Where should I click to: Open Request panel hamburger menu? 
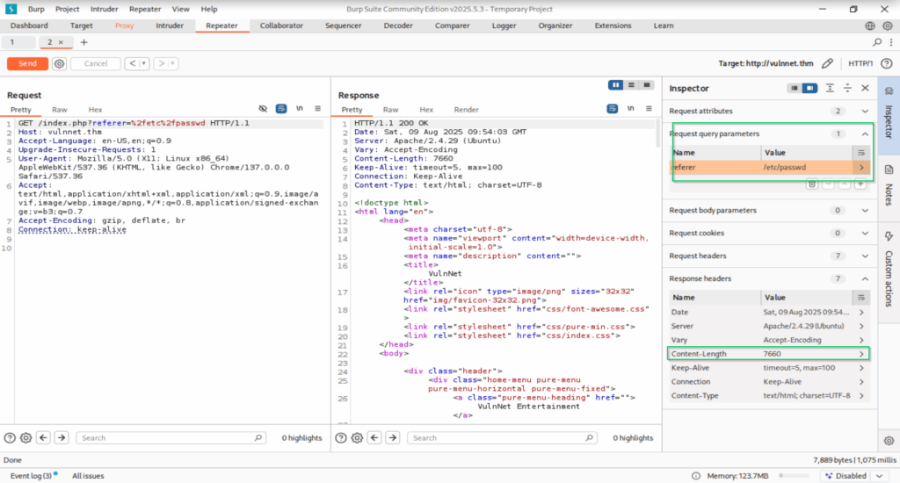[x=317, y=108]
